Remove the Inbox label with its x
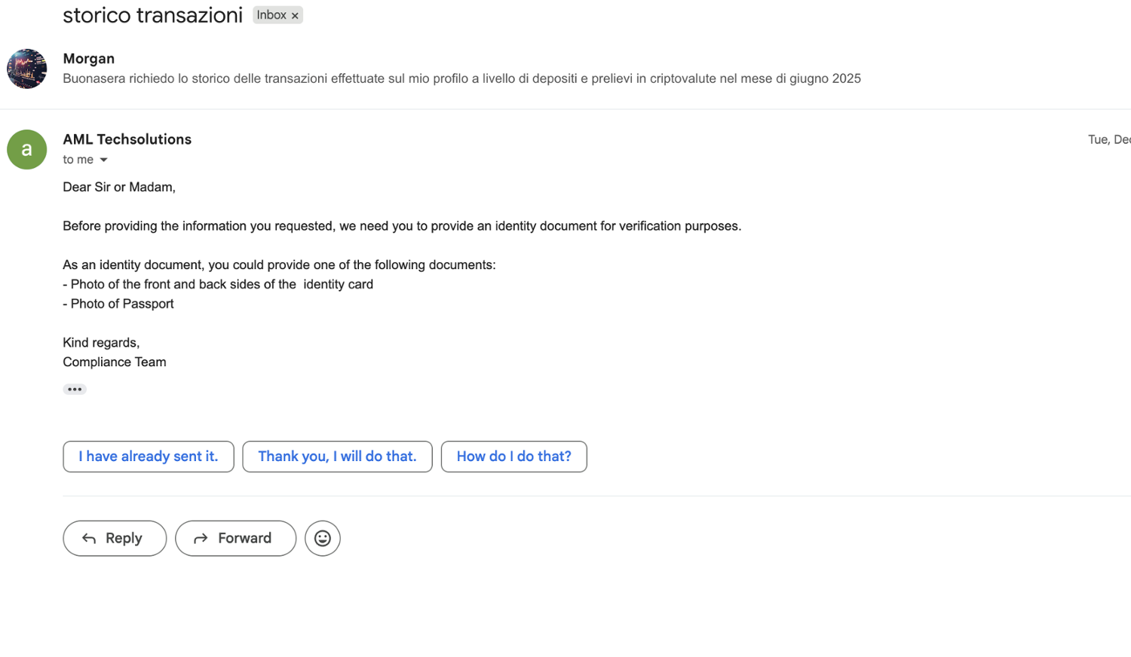Screen dimensions: 1131x657 tap(295, 16)
